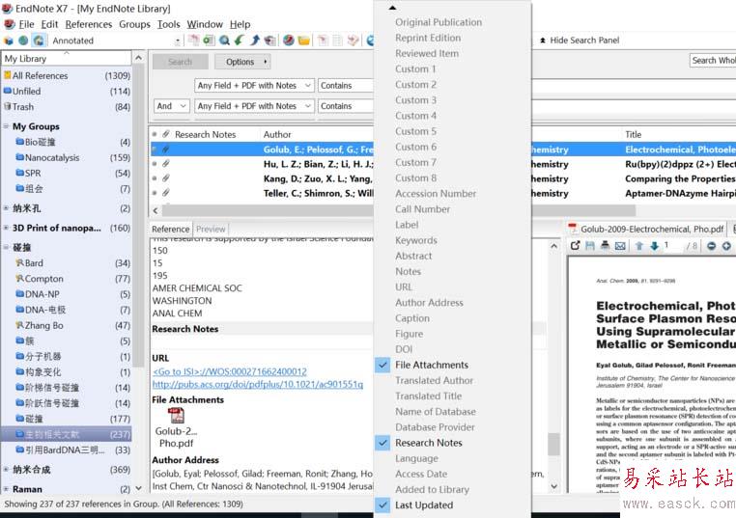The image size is (736, 518).
Task: Enable Added to Library column in the menu
Action: (x=432, y=489)
